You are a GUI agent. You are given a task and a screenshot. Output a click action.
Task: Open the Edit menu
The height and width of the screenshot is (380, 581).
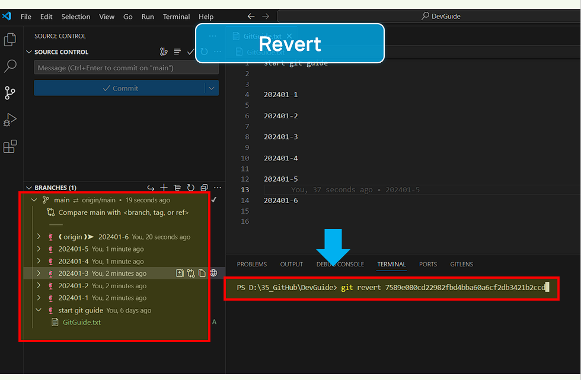(46, 17)
